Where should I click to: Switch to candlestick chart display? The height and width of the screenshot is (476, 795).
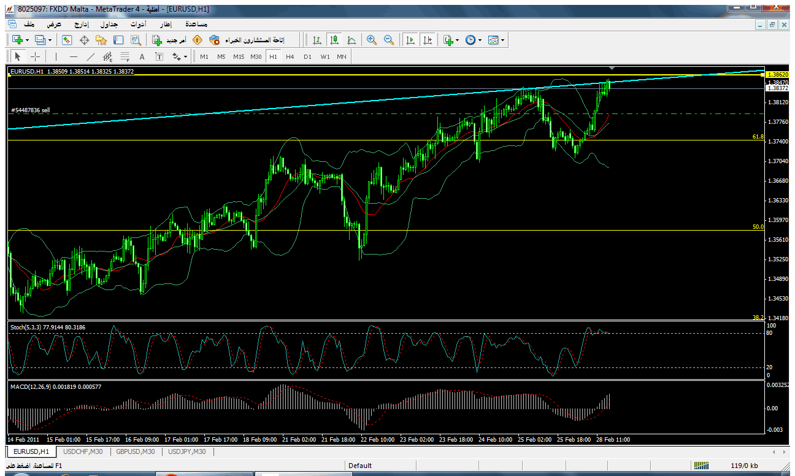tap(334, 40)
